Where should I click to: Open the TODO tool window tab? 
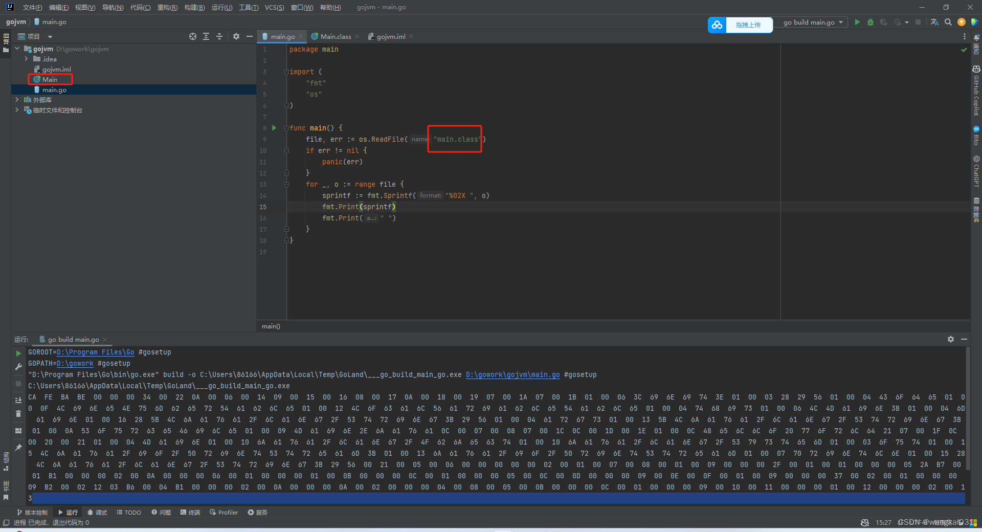(x=129, y=512)
